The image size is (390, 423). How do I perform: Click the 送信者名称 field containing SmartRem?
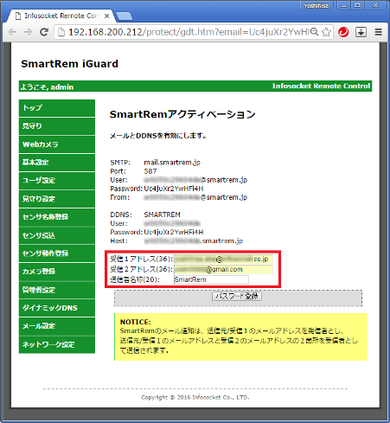tap(211, 279)
